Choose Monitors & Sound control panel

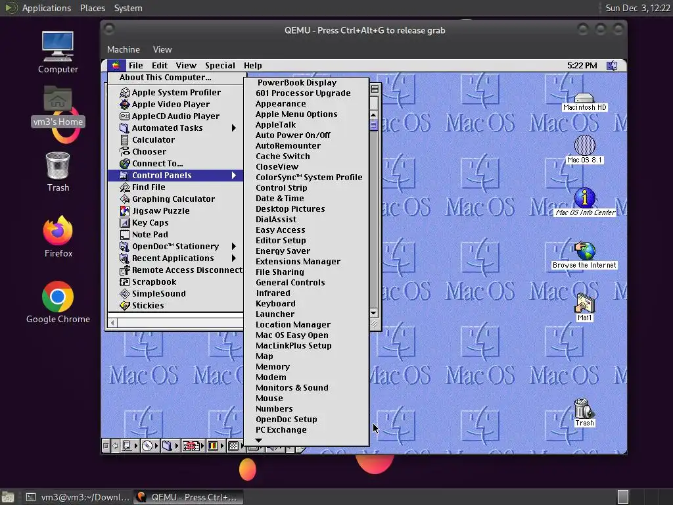point(306,388)
